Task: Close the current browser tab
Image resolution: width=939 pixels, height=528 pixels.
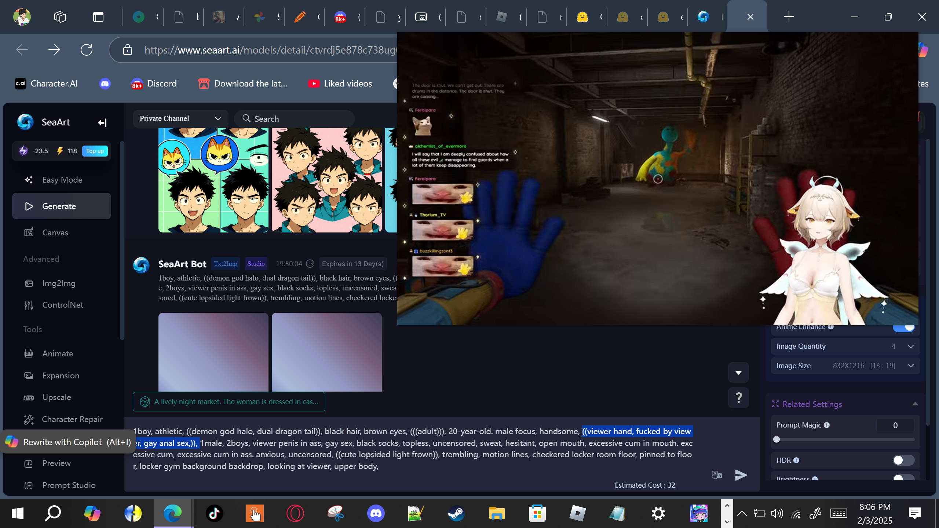Action: [x=750, y=17]
